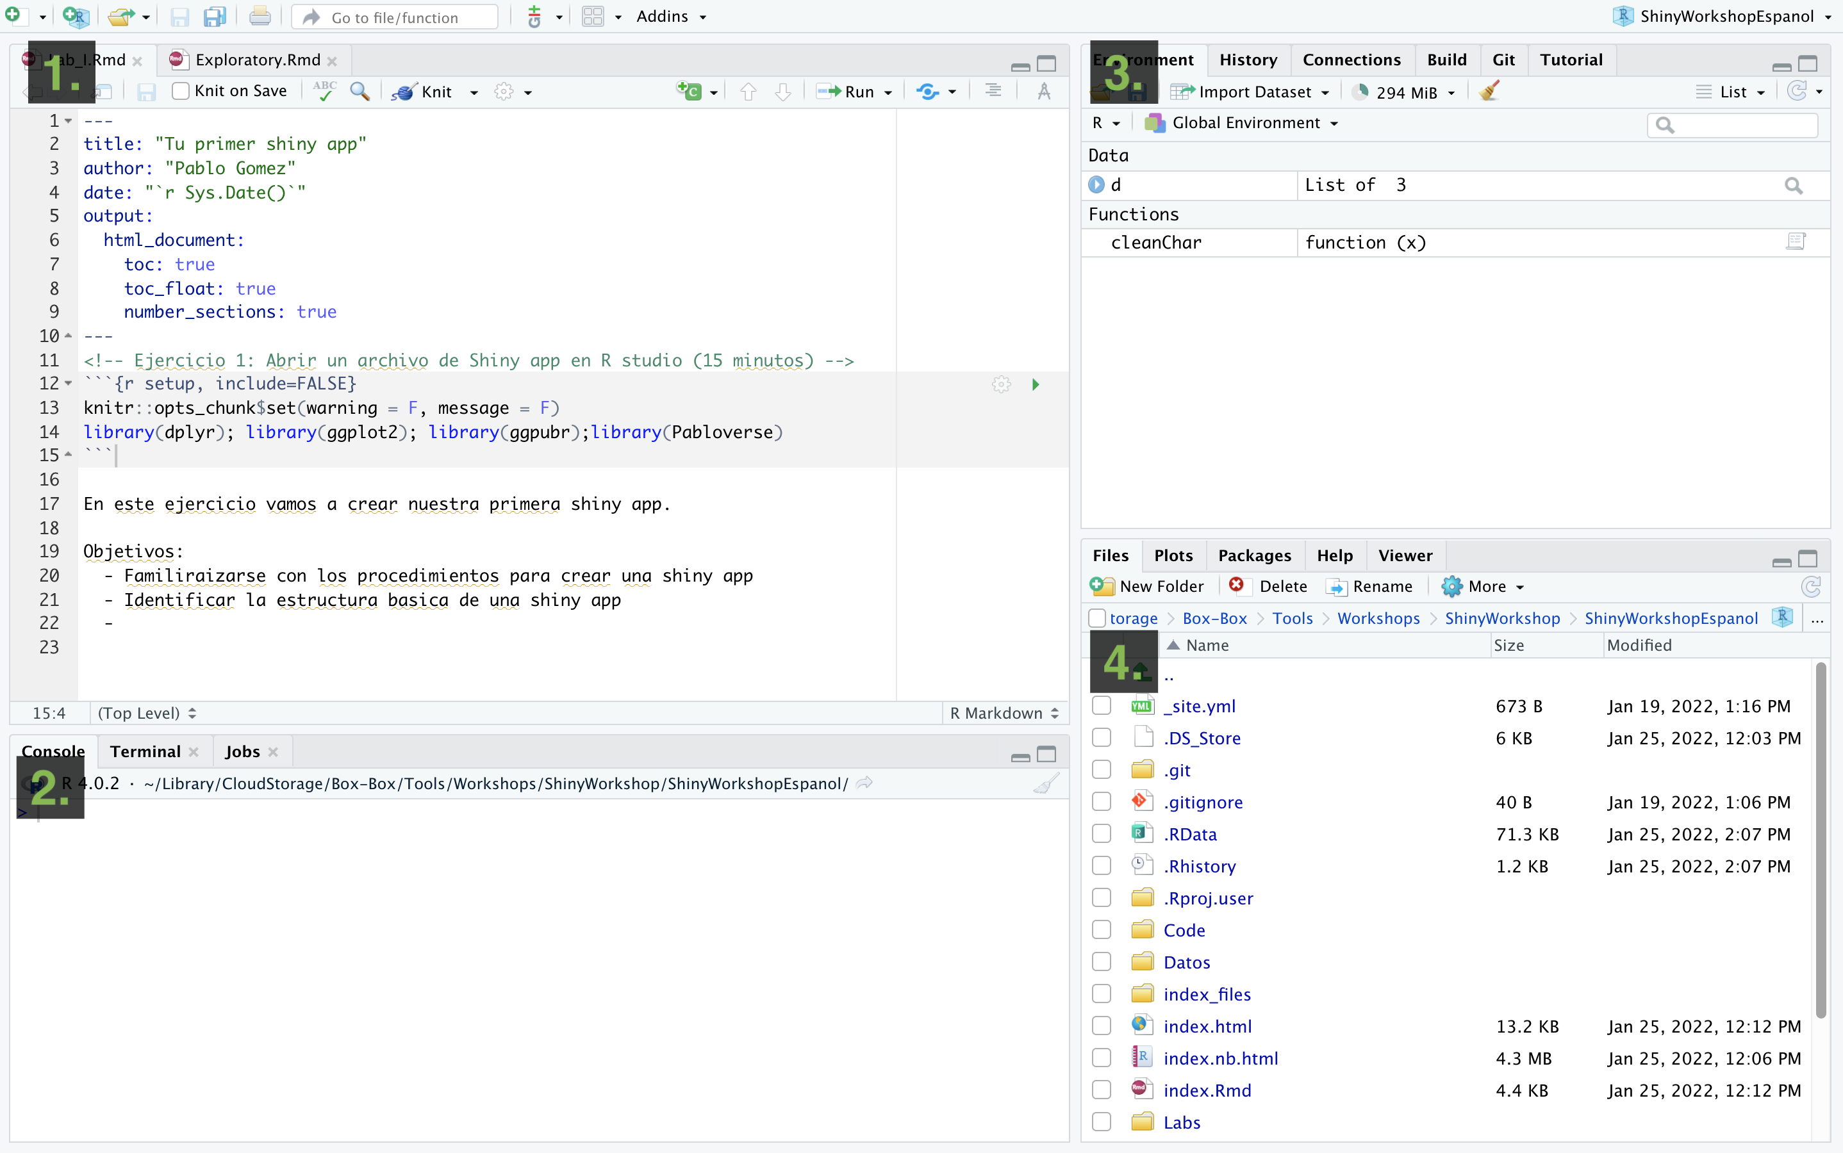Click the version control Git toolbar icon
Image resolution: width=1843 pixels, height=1153 pixels.
[x=534, y=16]
